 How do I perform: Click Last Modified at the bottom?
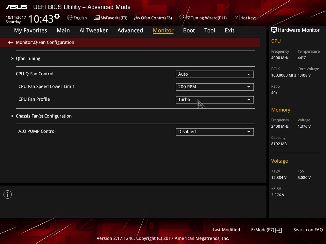click(226, 230)
